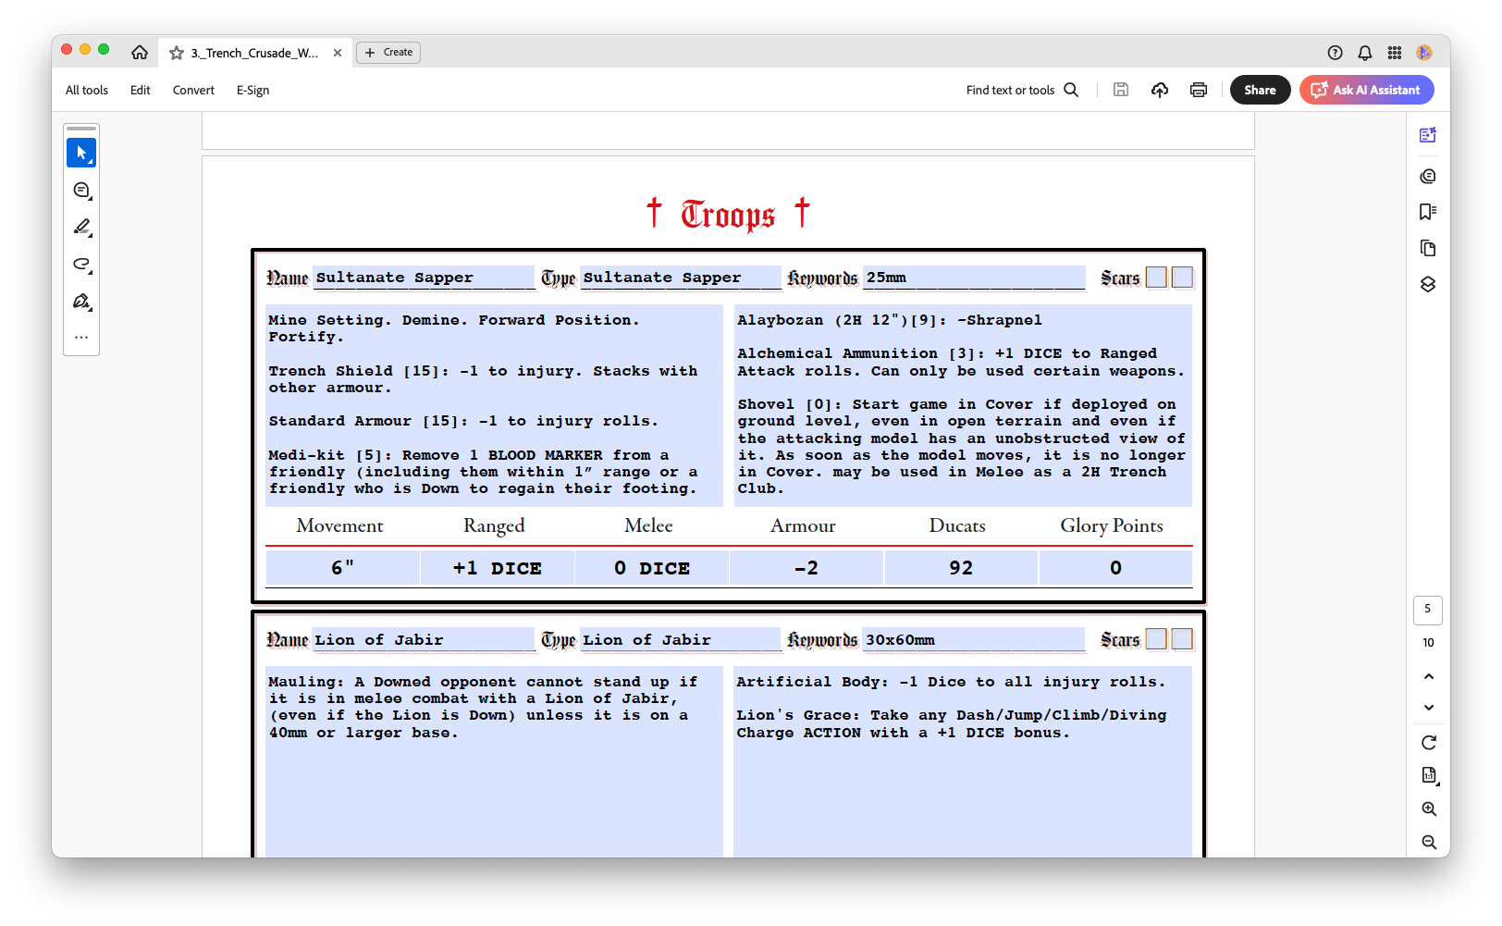The image size is (1502, 926).
Task: Edit the Keywords field reading 25mm
Action: point(975,278)
